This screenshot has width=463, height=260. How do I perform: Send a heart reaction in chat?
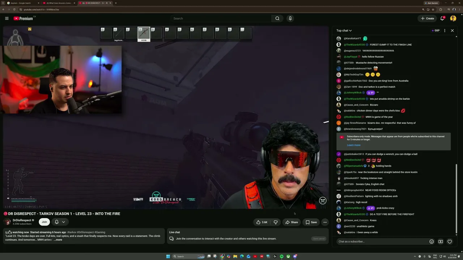(x=450, y=242)
